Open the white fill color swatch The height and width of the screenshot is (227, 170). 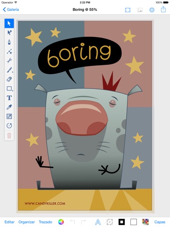pos(134,222)
